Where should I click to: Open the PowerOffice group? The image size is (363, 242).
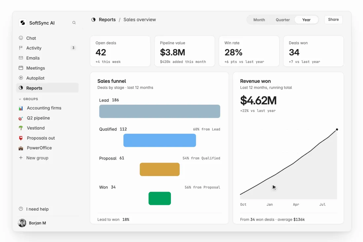pyautogui.click(x=48, y=148)
